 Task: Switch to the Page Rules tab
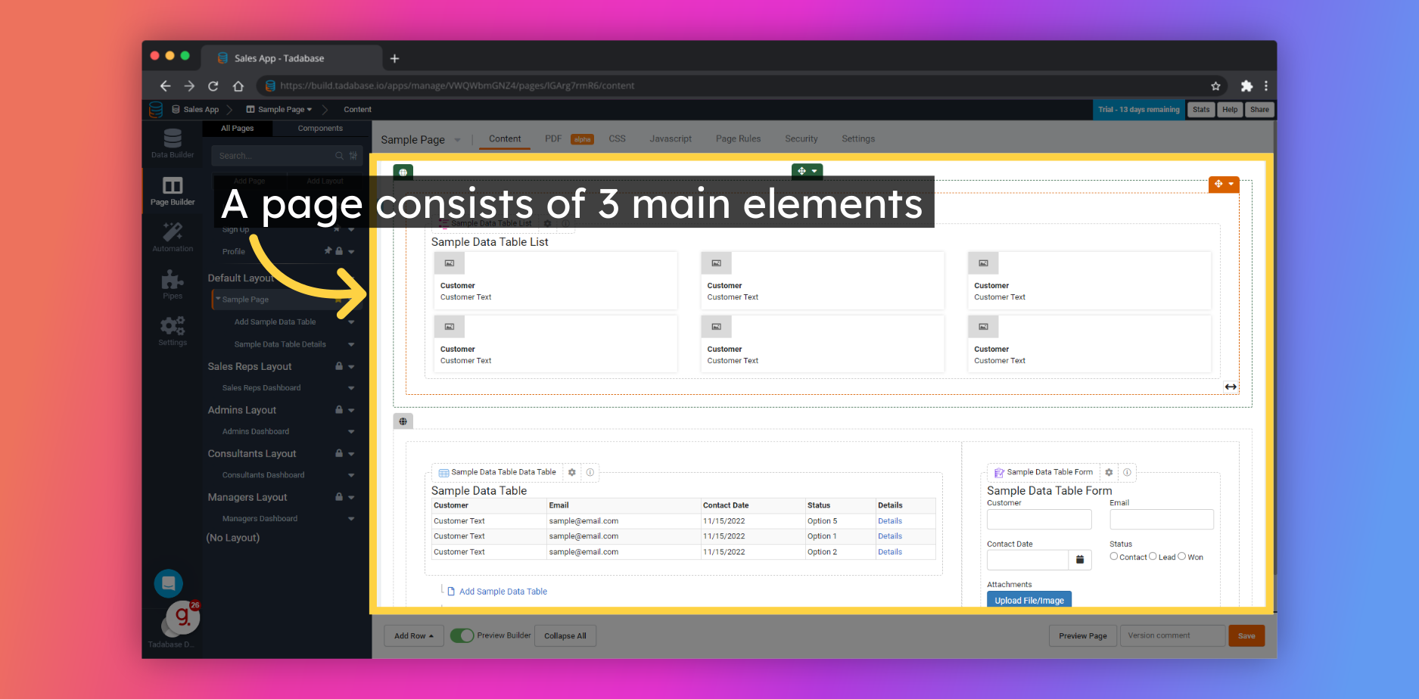coord(739,139)
